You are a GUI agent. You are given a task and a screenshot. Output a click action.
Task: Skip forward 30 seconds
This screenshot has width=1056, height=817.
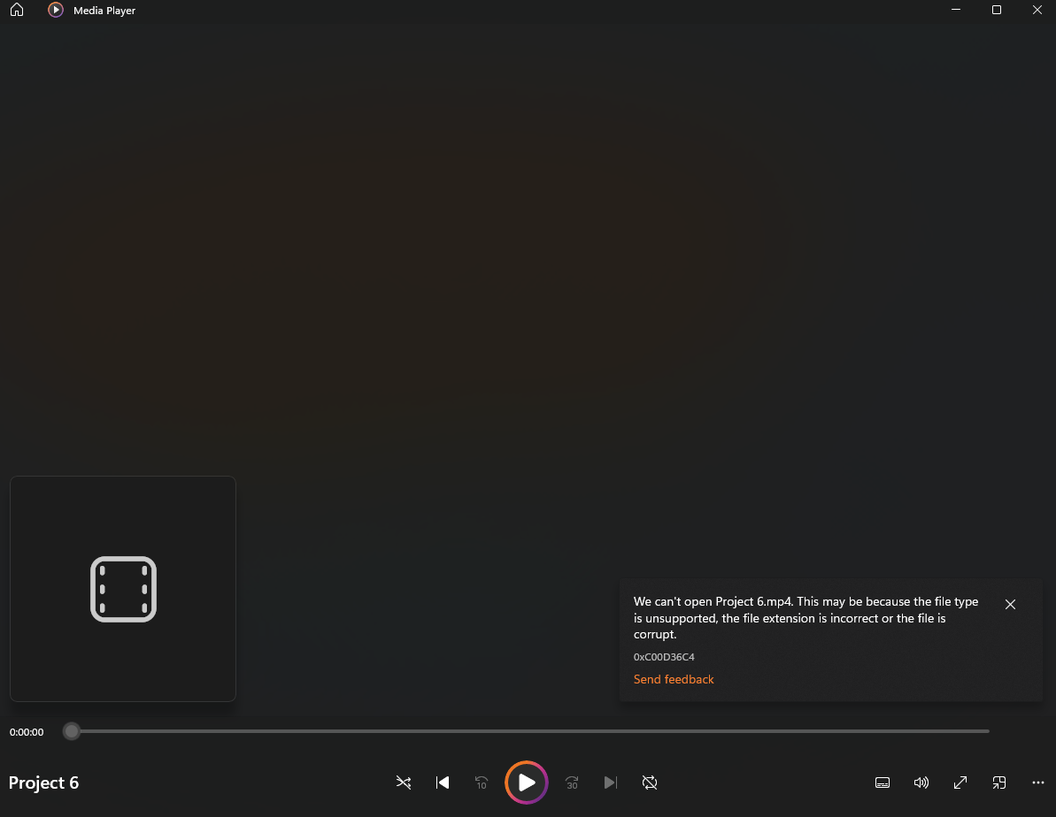point(571,783)
